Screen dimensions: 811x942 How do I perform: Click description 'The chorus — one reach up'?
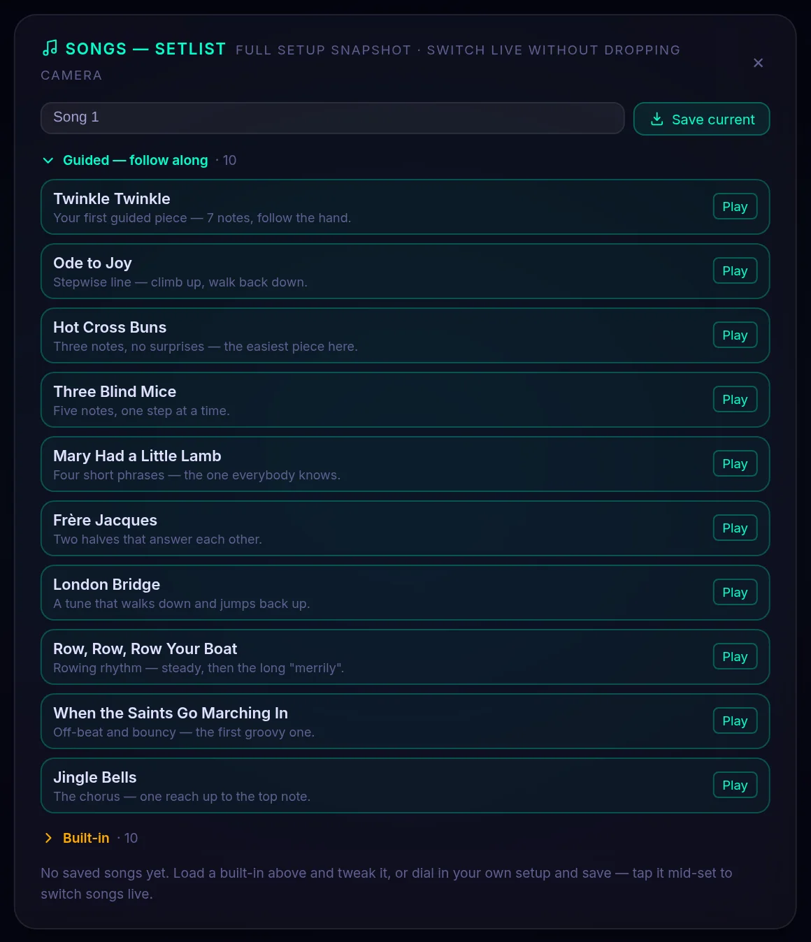pyautogui.click(x=182, y=797)
